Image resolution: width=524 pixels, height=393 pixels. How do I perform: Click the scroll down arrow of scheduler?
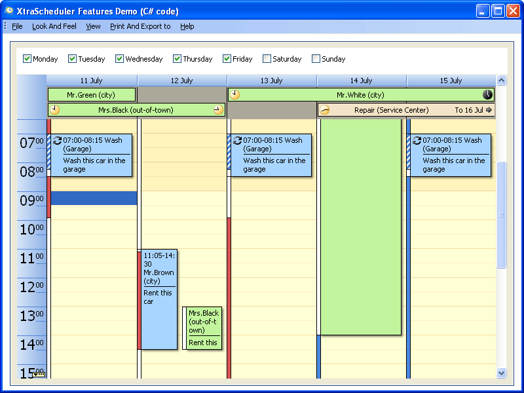(x=501, y=373)
